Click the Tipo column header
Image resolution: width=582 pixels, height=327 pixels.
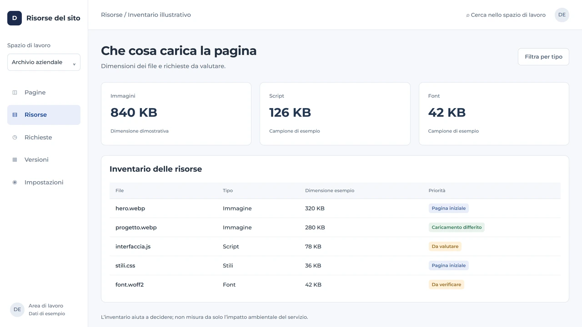click(228, 191)
